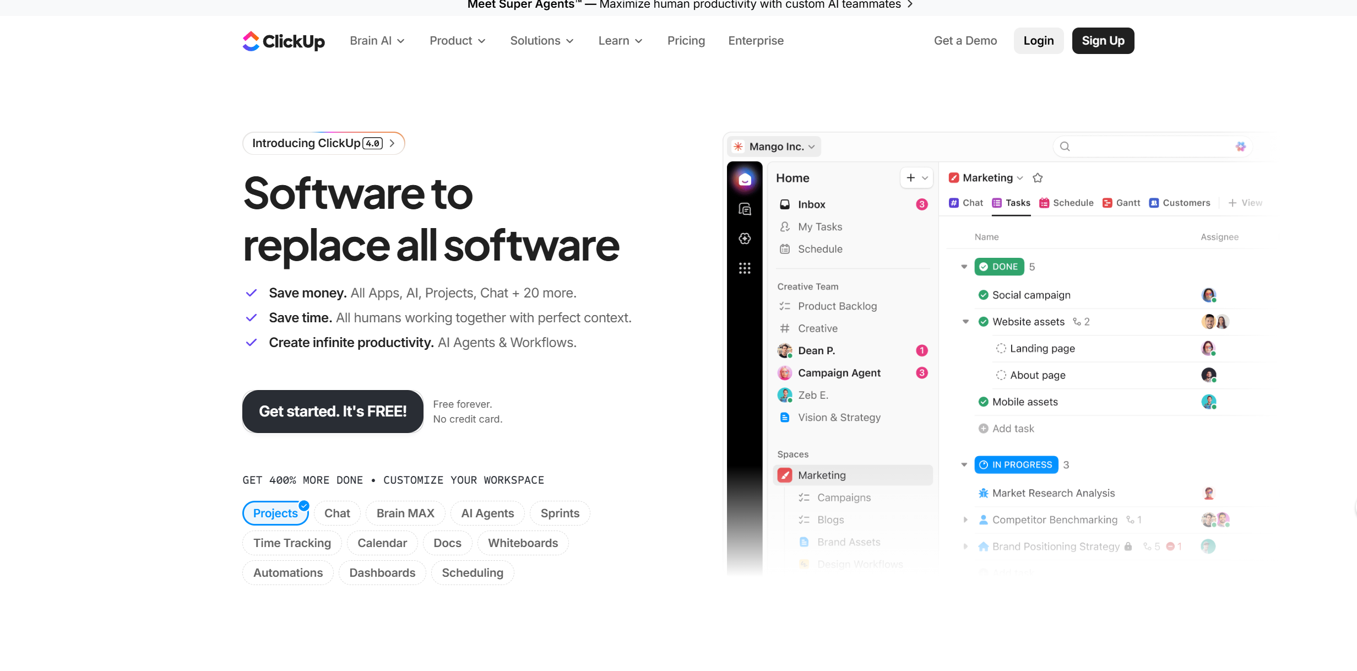Viewport: 1357px width, 671px height.
Task: Open the Introducing ClickUp 4.0 link
Action: coord(324,143)
